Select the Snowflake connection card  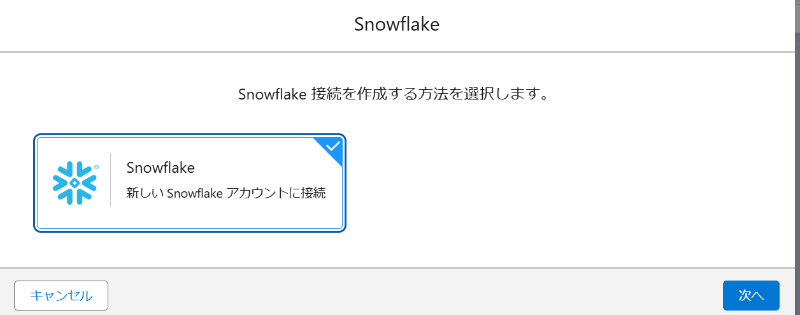click(189, 183)
